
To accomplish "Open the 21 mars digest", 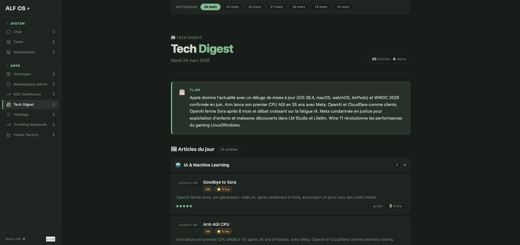I will point(277,7).
